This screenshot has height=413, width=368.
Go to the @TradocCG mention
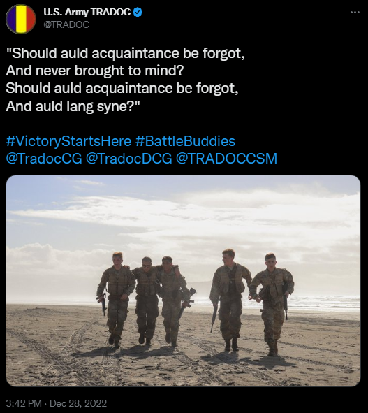[x=44, y=159]
